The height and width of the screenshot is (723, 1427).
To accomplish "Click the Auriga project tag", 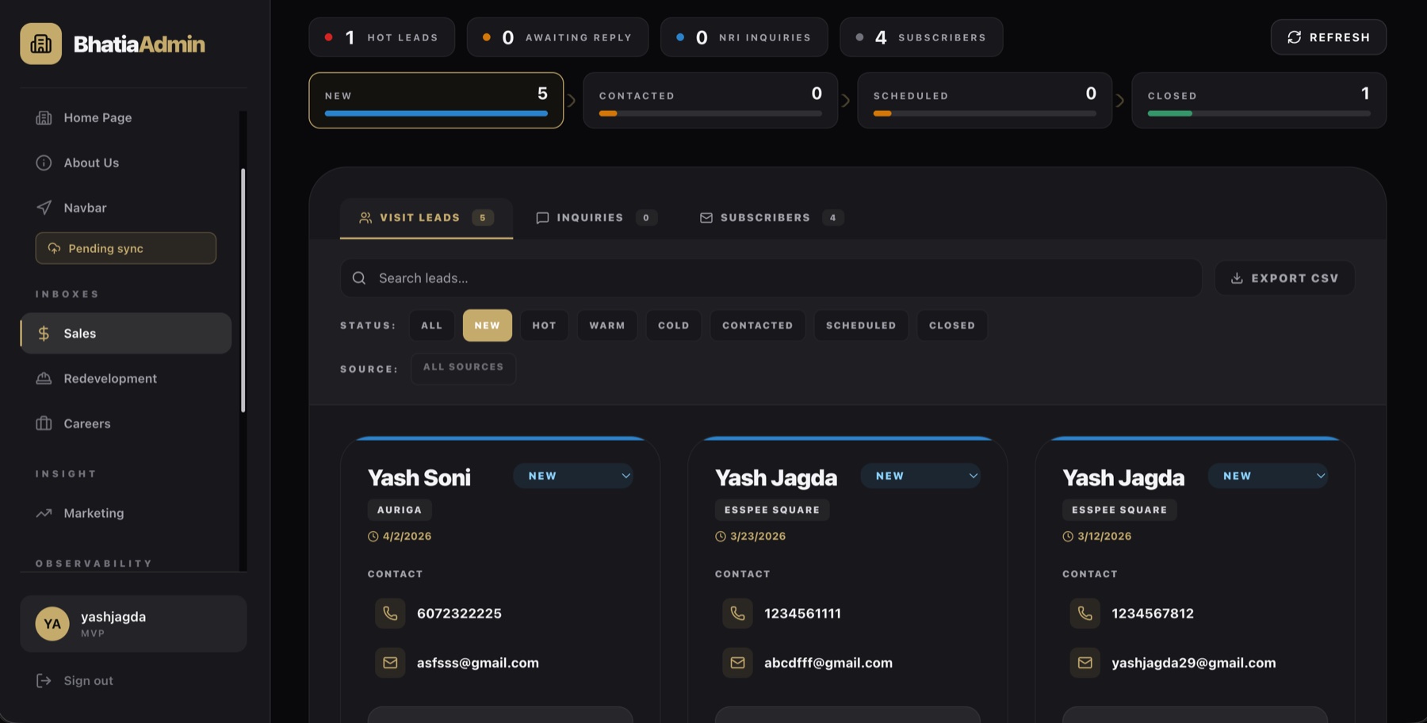I will coord(400,510).
